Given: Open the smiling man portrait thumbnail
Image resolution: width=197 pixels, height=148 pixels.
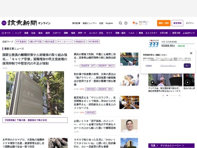Looking at the screenshot, I should click(129, 126).
